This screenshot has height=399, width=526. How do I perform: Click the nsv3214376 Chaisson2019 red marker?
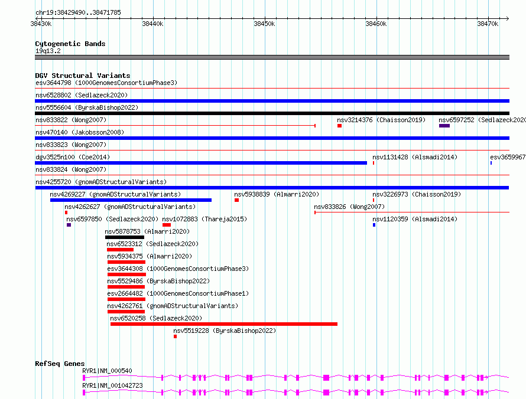[339, 126]
